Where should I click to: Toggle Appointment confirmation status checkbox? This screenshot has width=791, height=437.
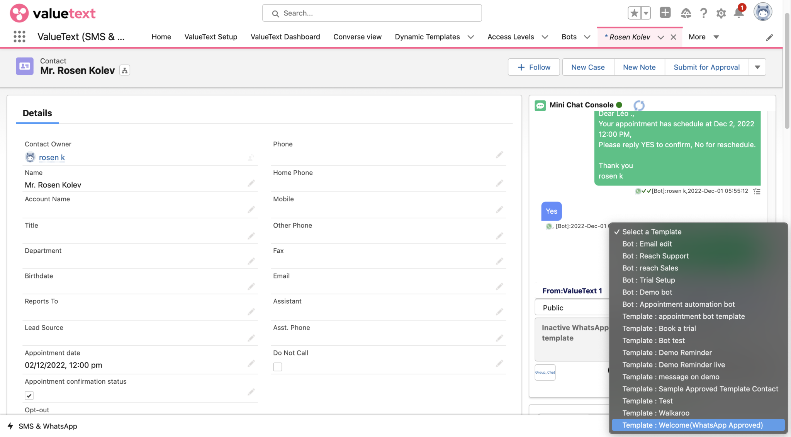[29, 395]
